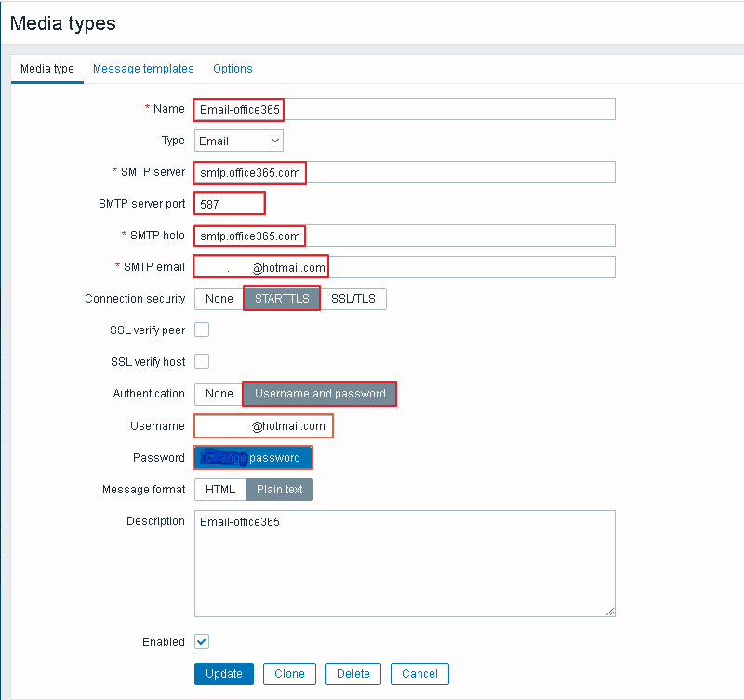Switch to the Message templates tab

(143, 69)
